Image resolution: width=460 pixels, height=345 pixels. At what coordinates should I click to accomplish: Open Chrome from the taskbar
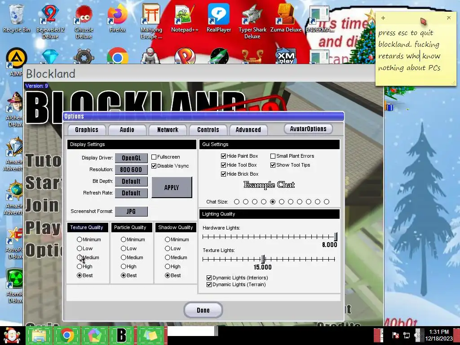(67, 336)
